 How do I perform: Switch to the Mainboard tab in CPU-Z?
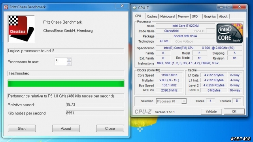coord(167,17)
